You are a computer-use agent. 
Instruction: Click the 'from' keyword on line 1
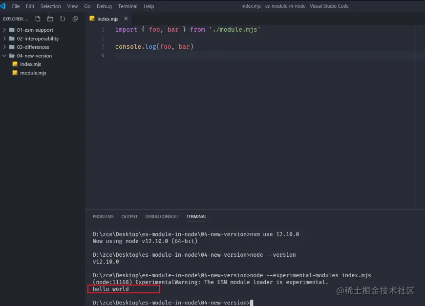(197, 29)
